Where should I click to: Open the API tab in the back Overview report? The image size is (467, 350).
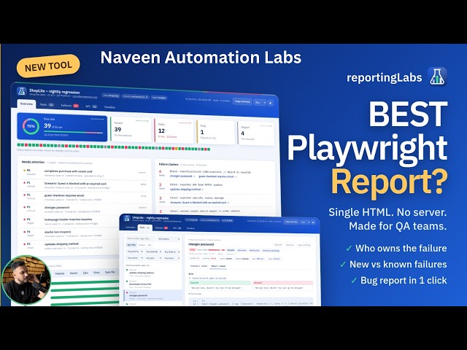[x=91, y=106]
